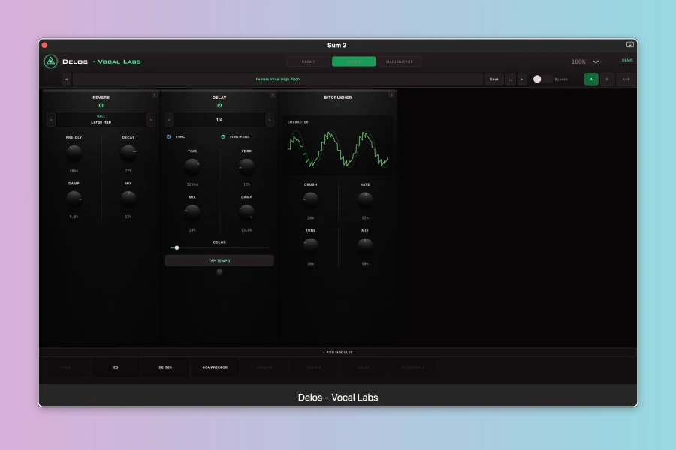Screen dimensions: 676x450
Task: Click the tap tempo indicator dot
Action: (219, 271)
